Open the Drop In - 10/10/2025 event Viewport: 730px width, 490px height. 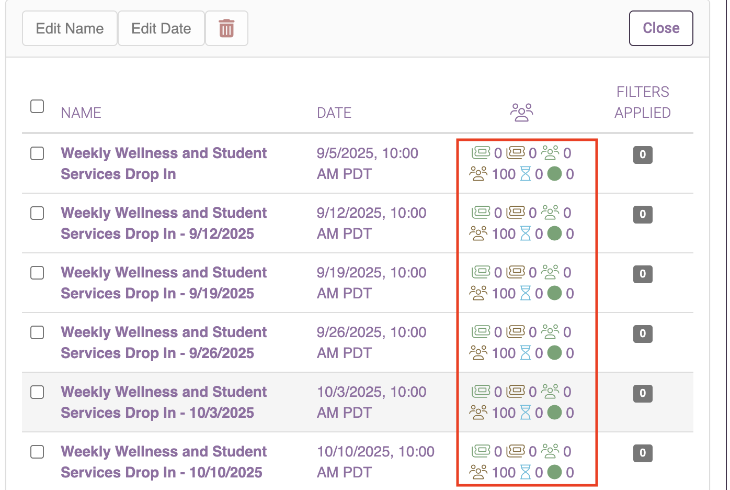pyautogui.click(x=164, y=462)
